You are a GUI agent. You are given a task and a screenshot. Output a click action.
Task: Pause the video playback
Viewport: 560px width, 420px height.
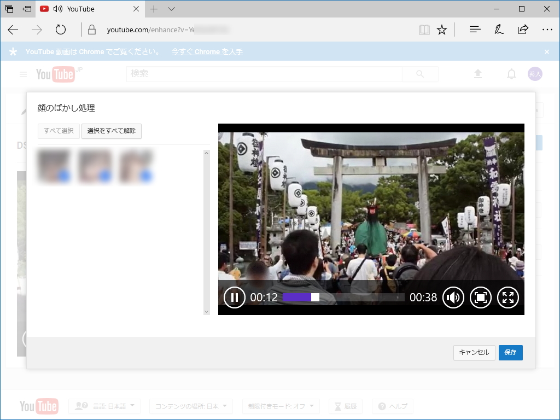point(234,297)
